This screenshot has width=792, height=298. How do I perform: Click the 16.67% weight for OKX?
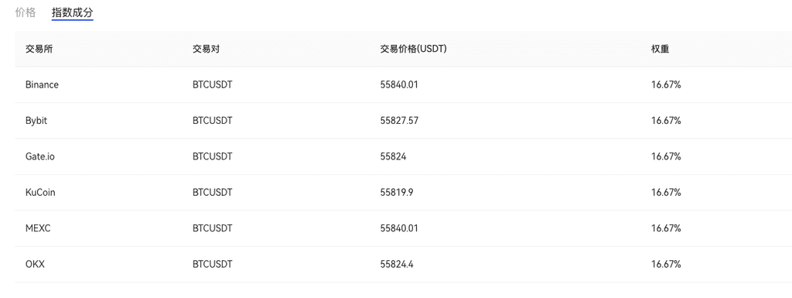666,264
